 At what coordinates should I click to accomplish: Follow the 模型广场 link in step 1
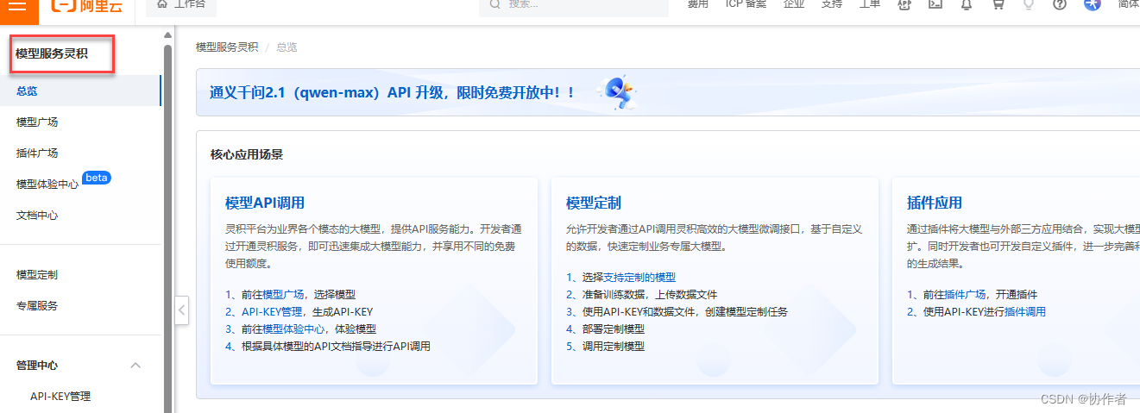[283, 295]
